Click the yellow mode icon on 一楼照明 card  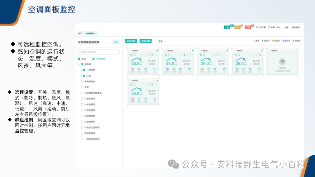pos(202,69)
